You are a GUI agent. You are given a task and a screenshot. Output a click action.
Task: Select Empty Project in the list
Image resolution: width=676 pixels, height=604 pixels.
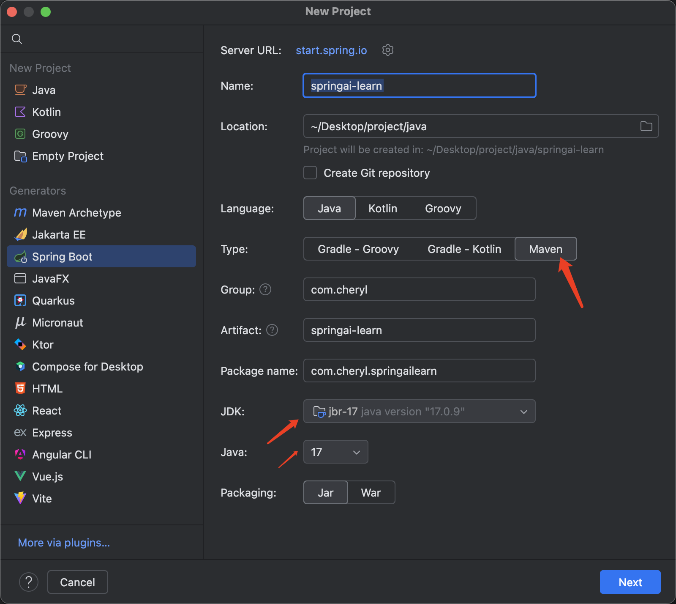tap(101, 156)
